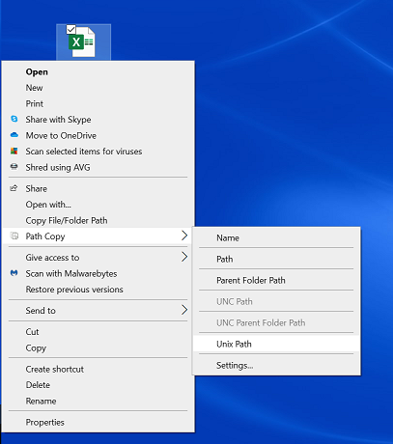Choose Print from the context menu
This screenshot has width=393, height=444.
[98, 103]
